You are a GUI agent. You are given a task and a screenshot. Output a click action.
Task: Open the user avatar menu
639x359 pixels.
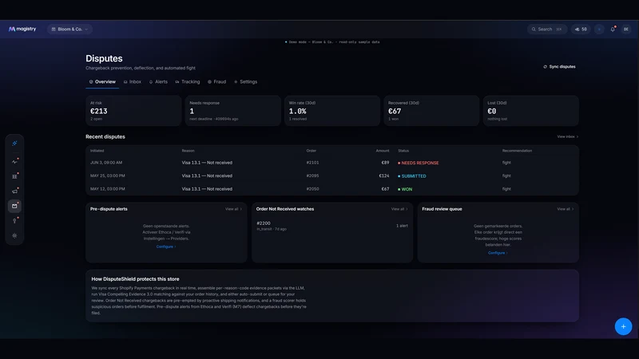coord(626,30)
